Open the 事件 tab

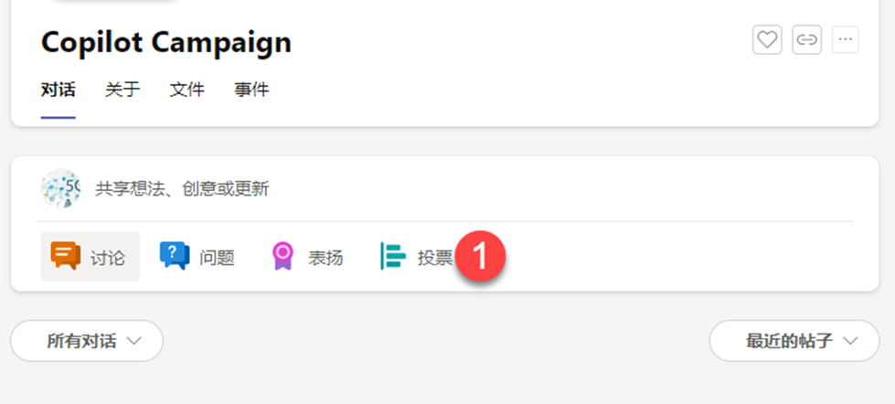pos(251,90)
